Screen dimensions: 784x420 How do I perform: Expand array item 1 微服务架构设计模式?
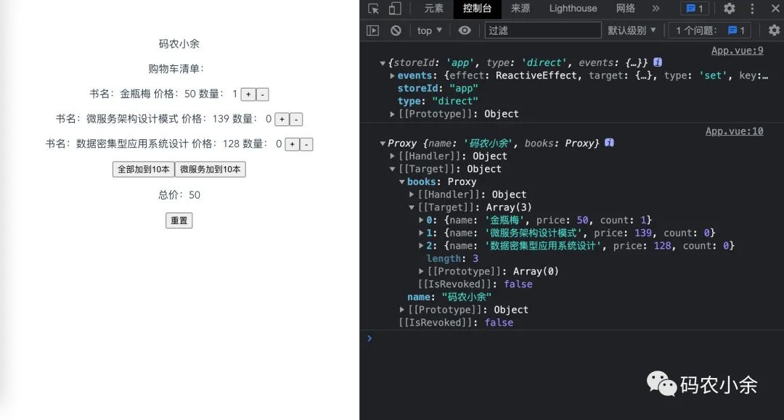421,233
